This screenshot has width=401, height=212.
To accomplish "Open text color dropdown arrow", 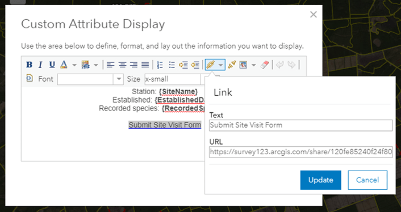I will [x=74, y=65].
